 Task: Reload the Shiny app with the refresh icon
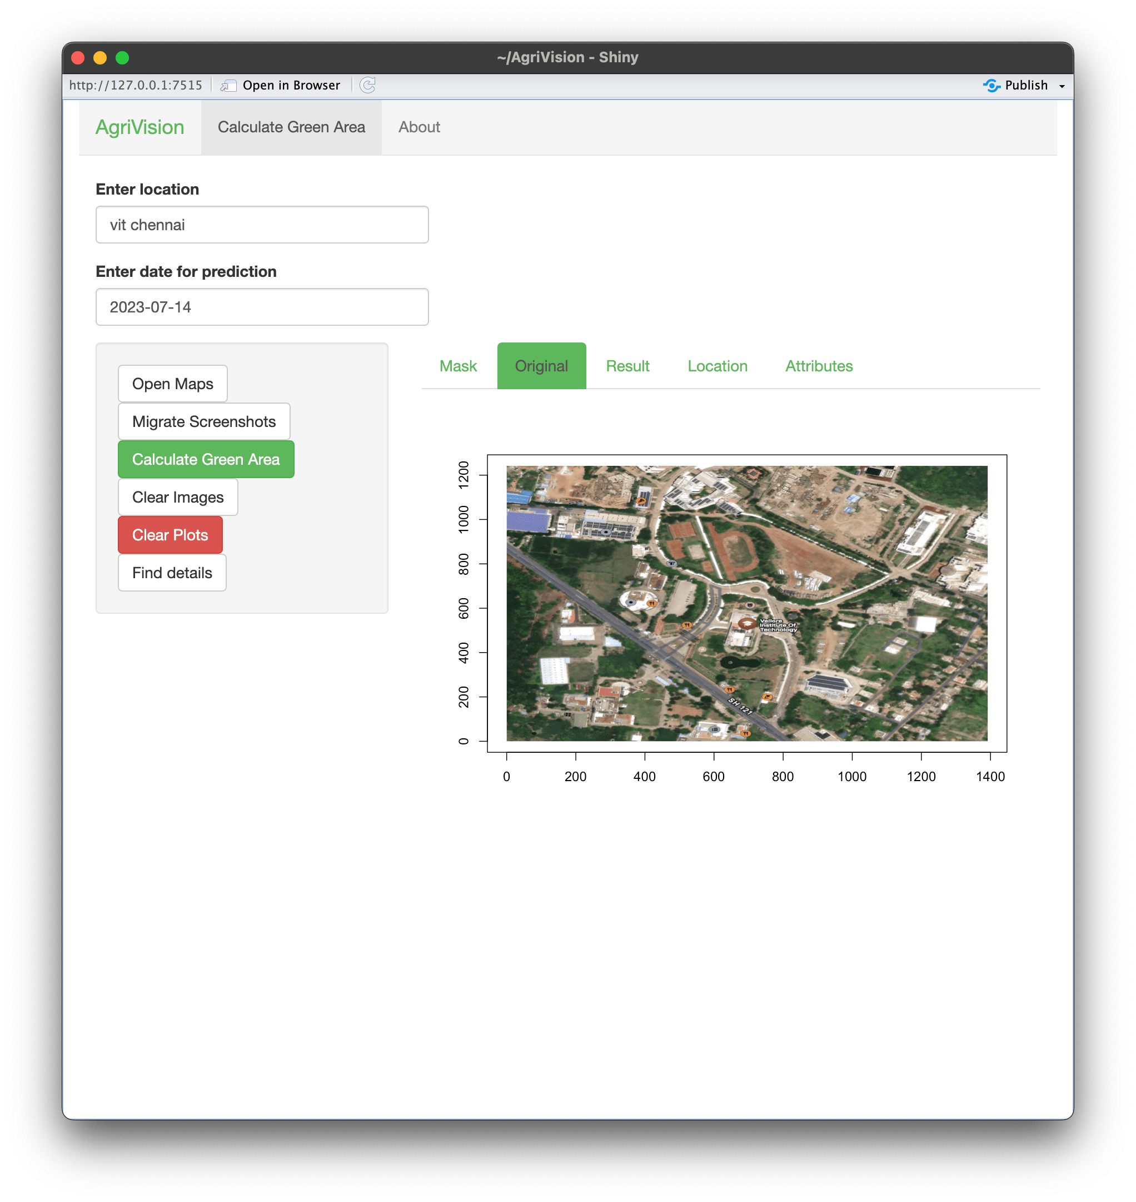click(368, 85)
